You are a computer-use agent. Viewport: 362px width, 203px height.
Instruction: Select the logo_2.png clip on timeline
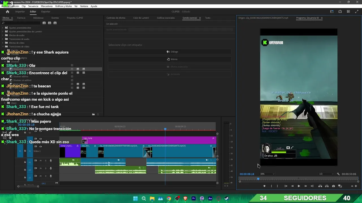[149, 140]
